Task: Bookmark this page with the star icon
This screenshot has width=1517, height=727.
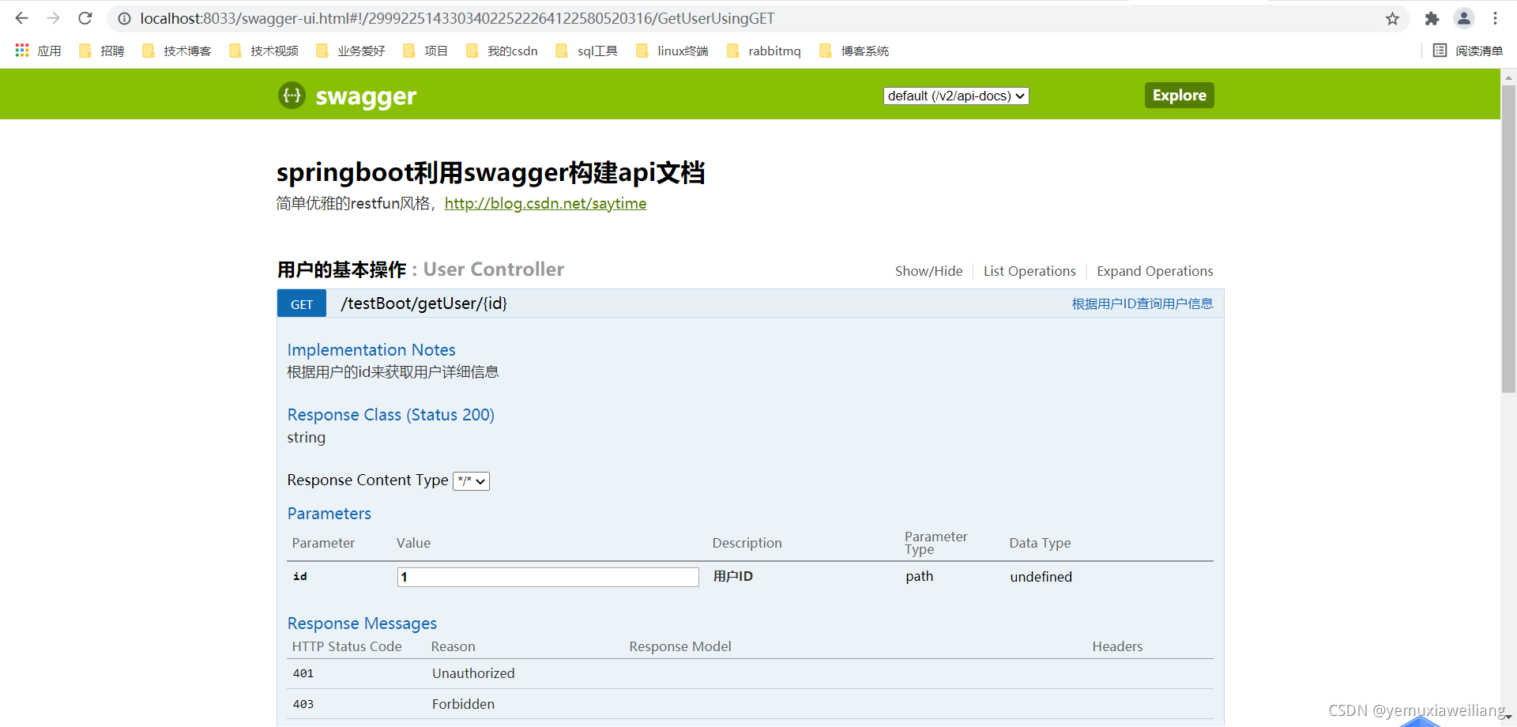Action: click(x=1392, y=18)
